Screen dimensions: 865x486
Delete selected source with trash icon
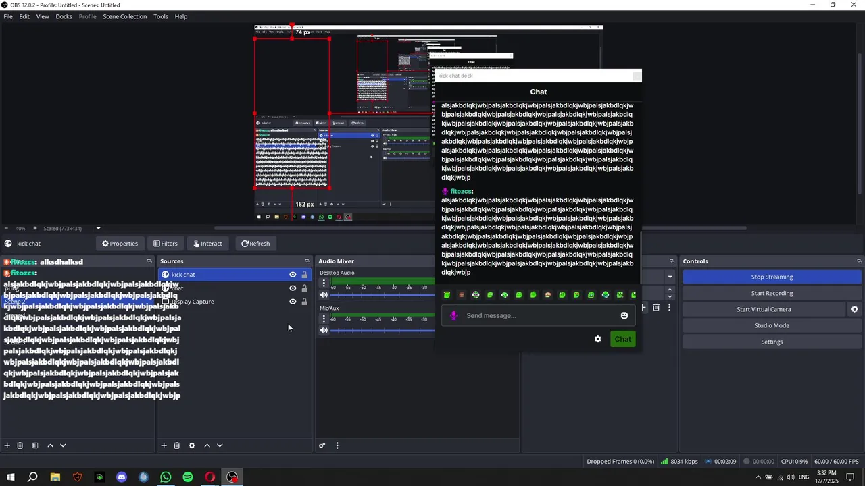(177, 446)
